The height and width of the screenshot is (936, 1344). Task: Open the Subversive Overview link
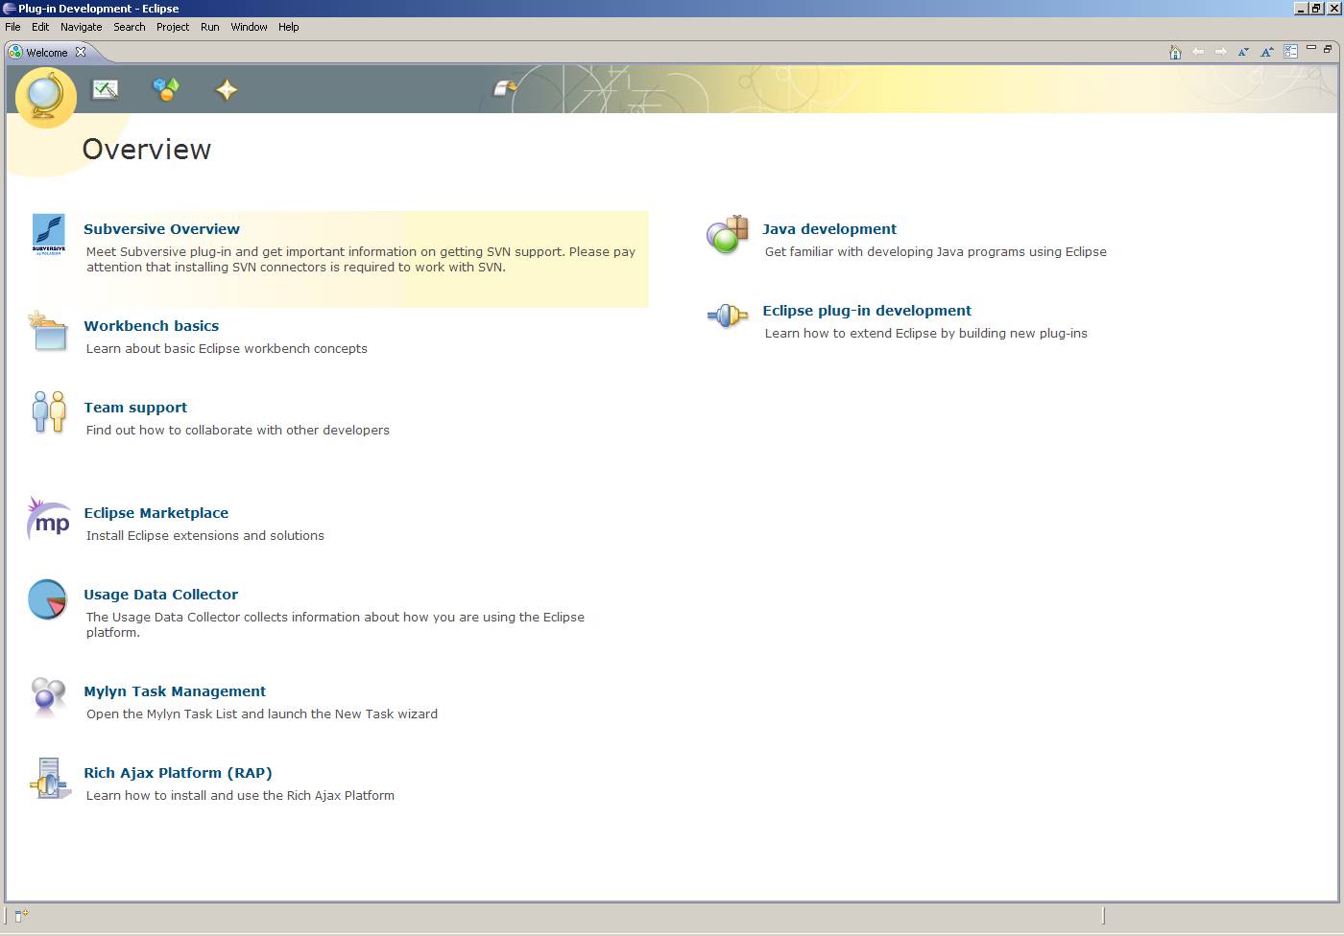161,229
